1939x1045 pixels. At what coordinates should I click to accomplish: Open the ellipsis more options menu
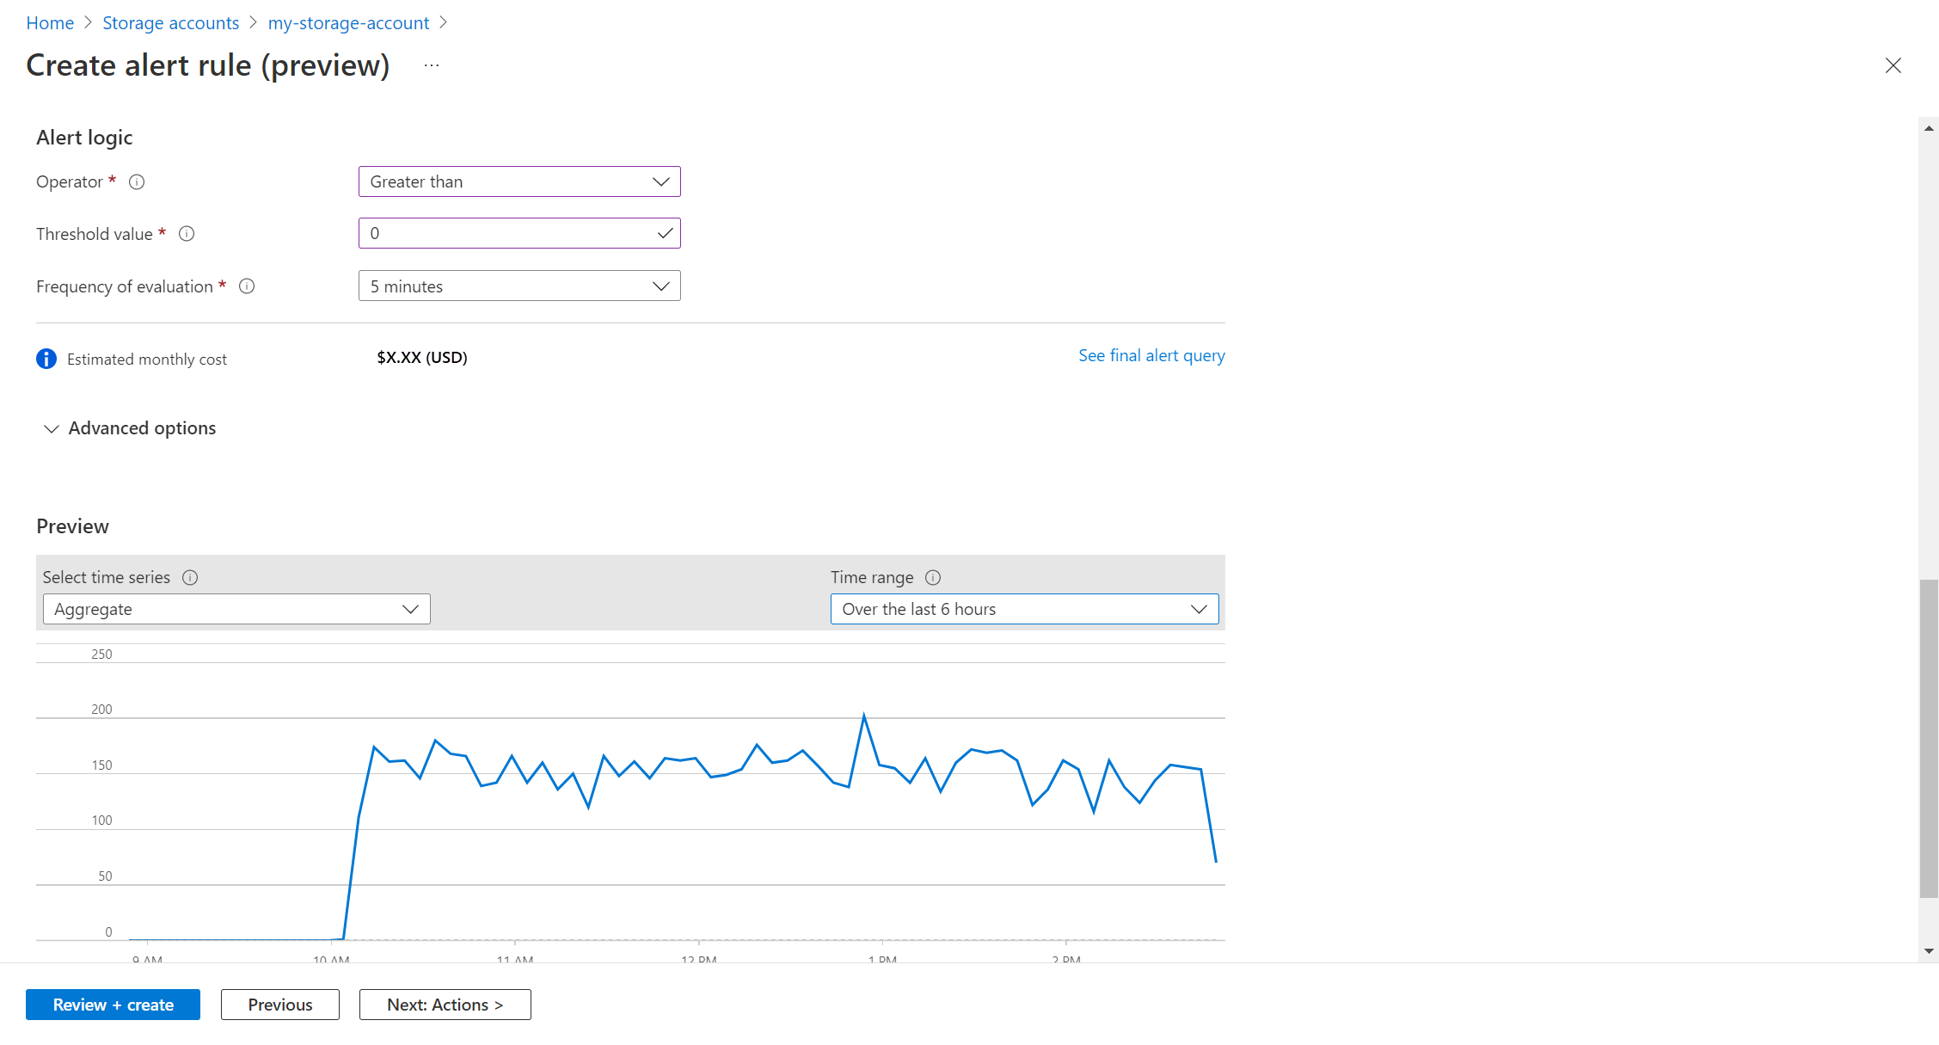432,66
